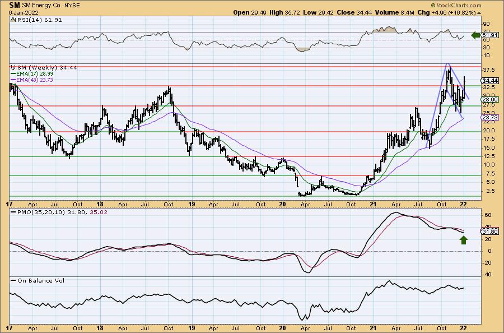Click the SM (Weekly) 34.44 legend entry
This screenshot has height=333, width=504.
47,68
